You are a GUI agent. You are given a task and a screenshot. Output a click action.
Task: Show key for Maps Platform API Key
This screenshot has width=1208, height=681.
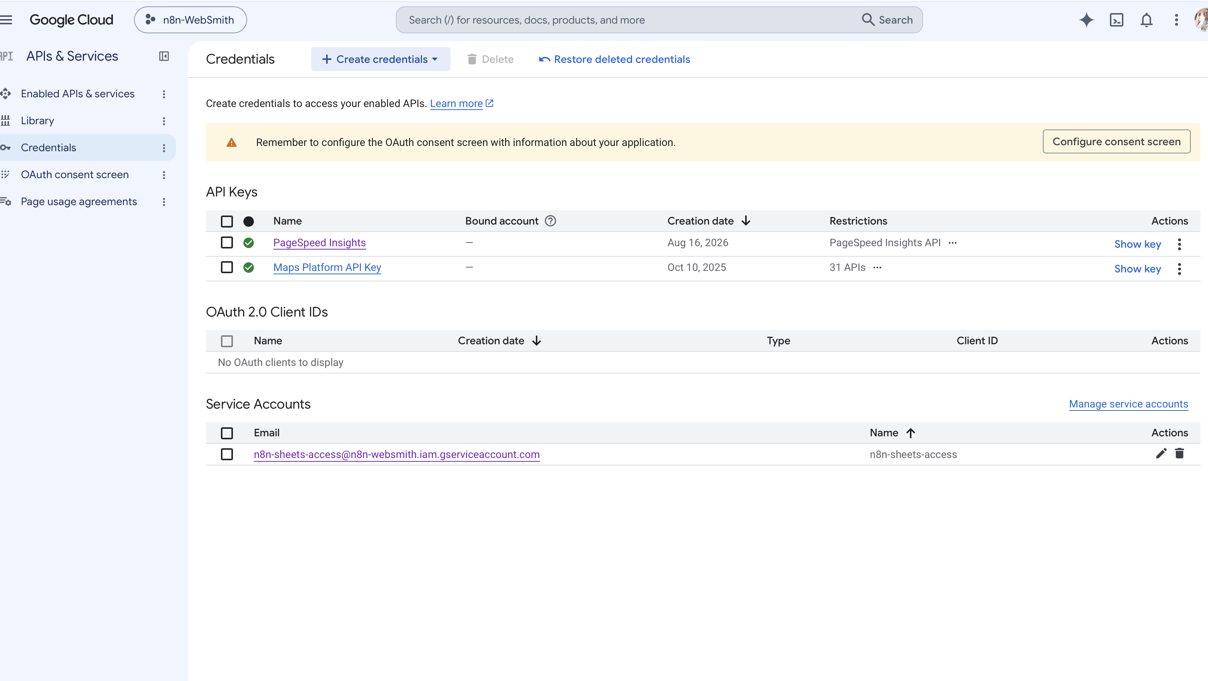[1137, 269]
